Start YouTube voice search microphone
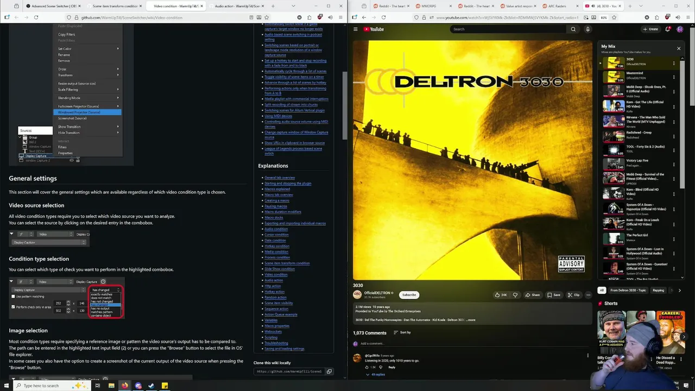The height and width of the screenshot is (391, 695). (x=587, y=29)
